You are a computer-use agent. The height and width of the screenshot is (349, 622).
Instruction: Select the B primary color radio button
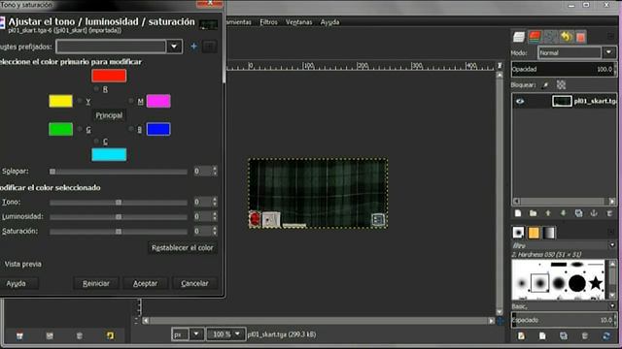coord(131,129)
